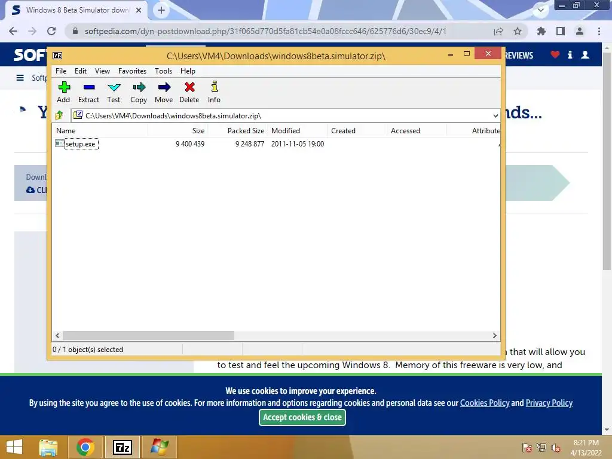Open the Help menu
Screen dimensions: 612x459
(188, 71)
